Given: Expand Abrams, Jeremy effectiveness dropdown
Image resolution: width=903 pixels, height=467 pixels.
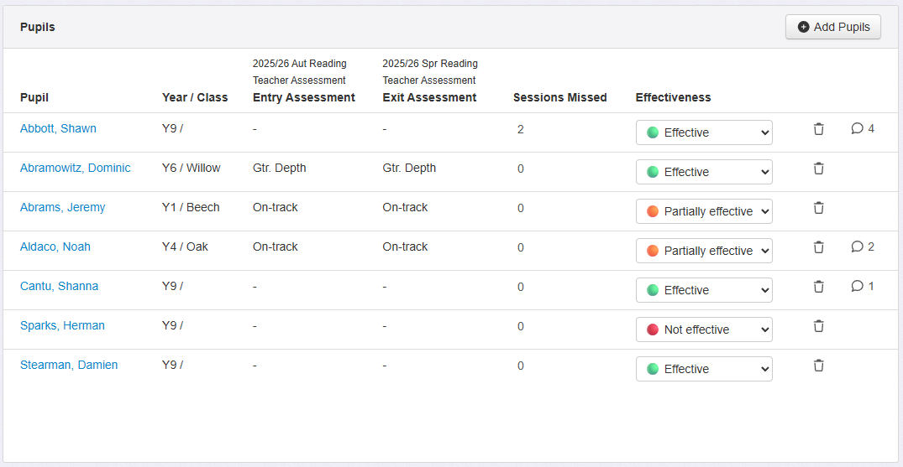Looking at the screenshot, I should (x=704, y=211).
